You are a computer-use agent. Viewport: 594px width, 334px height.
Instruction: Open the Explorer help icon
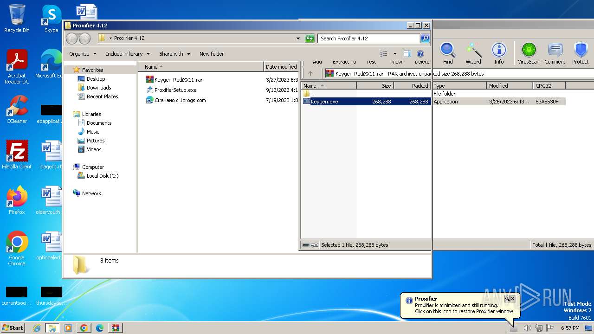coord(420,54)
